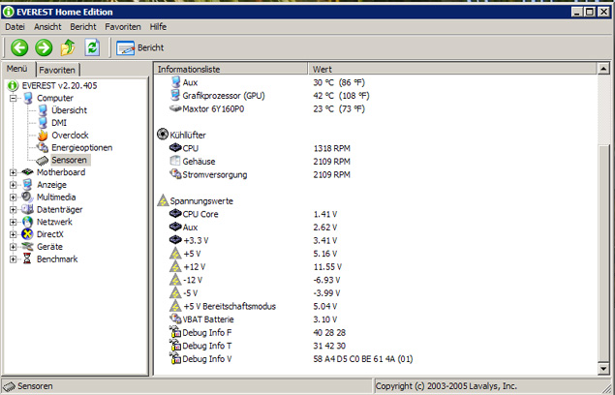615x395 pixels.
Task: Click the Grafikprozessor (GPU) icon
Action: point(175,95)
